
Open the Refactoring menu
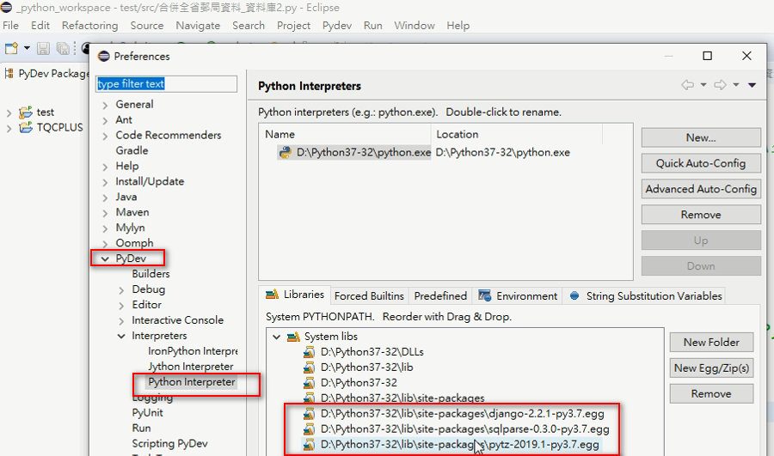coord(89,25)
